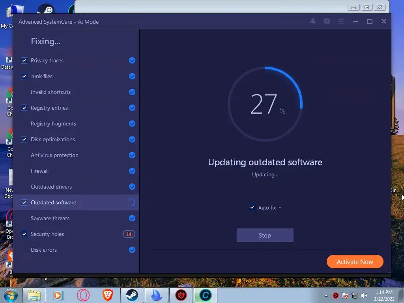Open Steam from the taskbar
Image resolution: width=404 pixels, height=303 pixels.
pyautogui.click(x=132, y=295)
